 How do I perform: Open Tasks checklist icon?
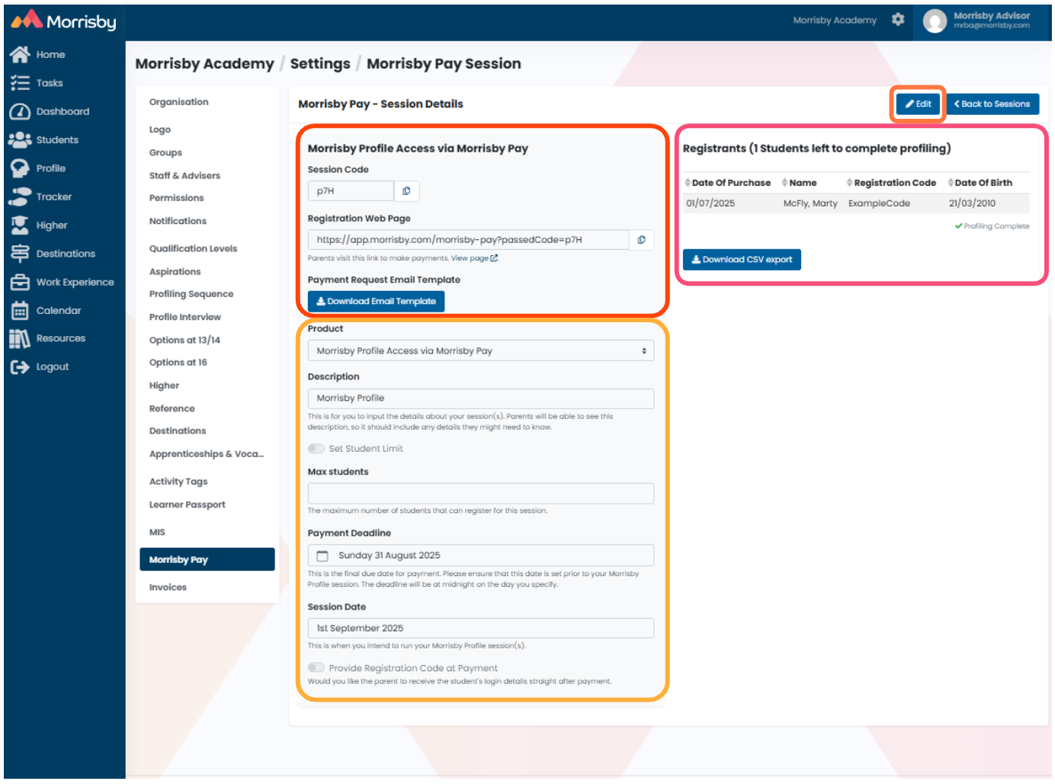pos(20,83)
